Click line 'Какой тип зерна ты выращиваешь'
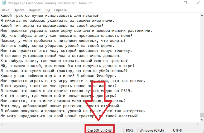204x133 pixels. (x=34, y=26)
